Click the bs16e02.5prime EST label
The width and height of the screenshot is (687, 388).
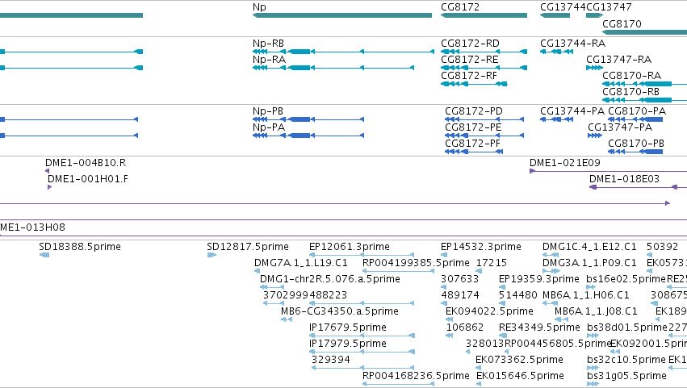pos(626,279)
